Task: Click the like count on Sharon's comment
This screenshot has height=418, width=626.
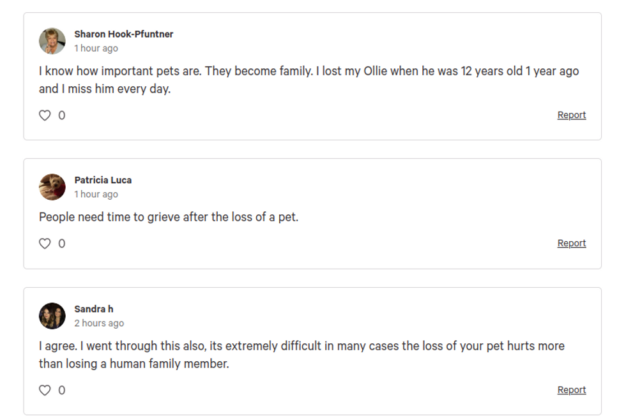Action: pyautogui.click(x=62, y=116)
